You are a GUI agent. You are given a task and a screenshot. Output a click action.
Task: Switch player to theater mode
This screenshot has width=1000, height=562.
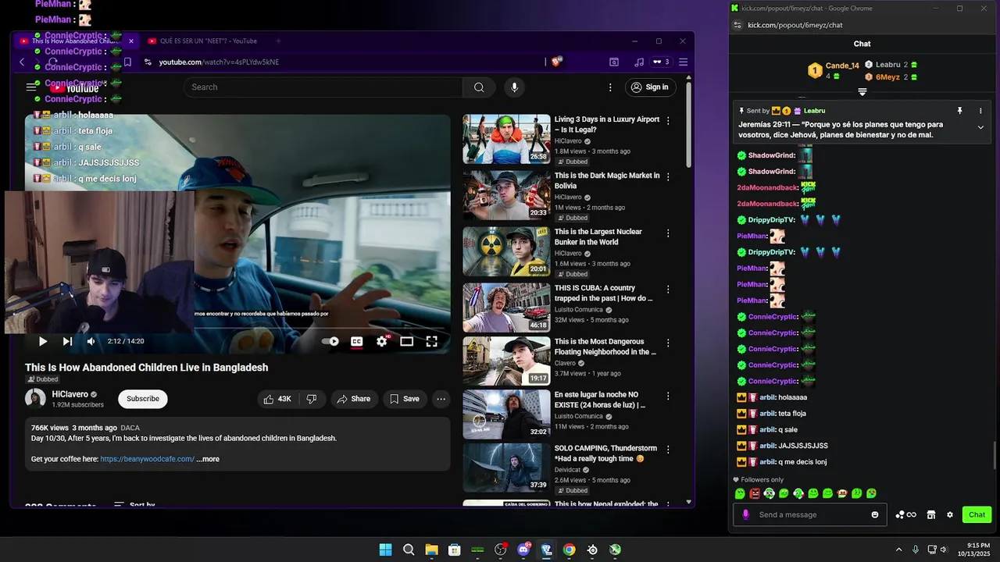coord(406,341)
